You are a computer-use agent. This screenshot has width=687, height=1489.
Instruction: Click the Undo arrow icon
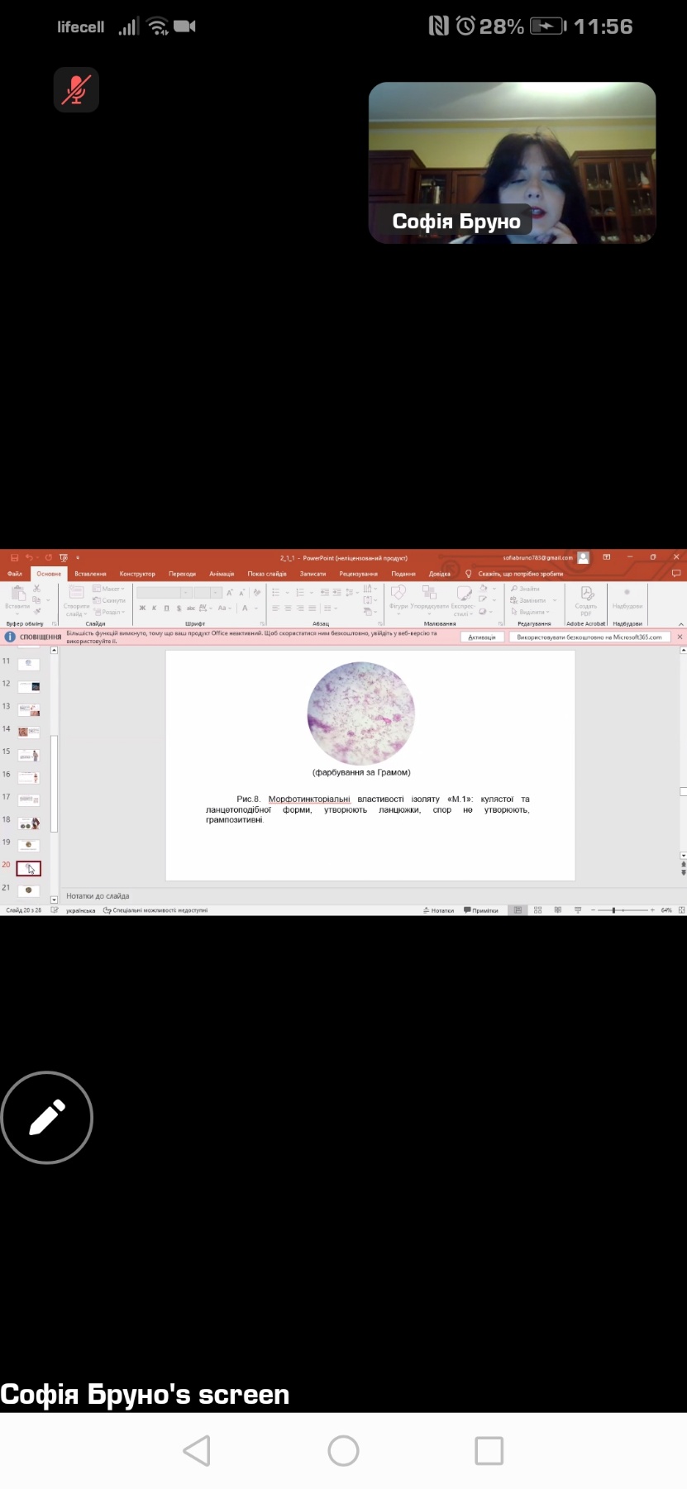tap(29, 557)
